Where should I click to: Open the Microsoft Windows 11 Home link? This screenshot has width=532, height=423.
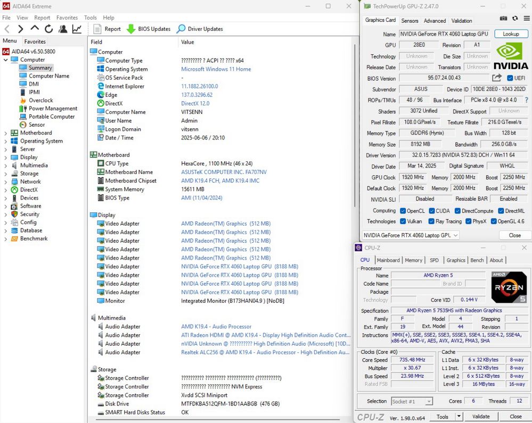click(x=216, y=69)
